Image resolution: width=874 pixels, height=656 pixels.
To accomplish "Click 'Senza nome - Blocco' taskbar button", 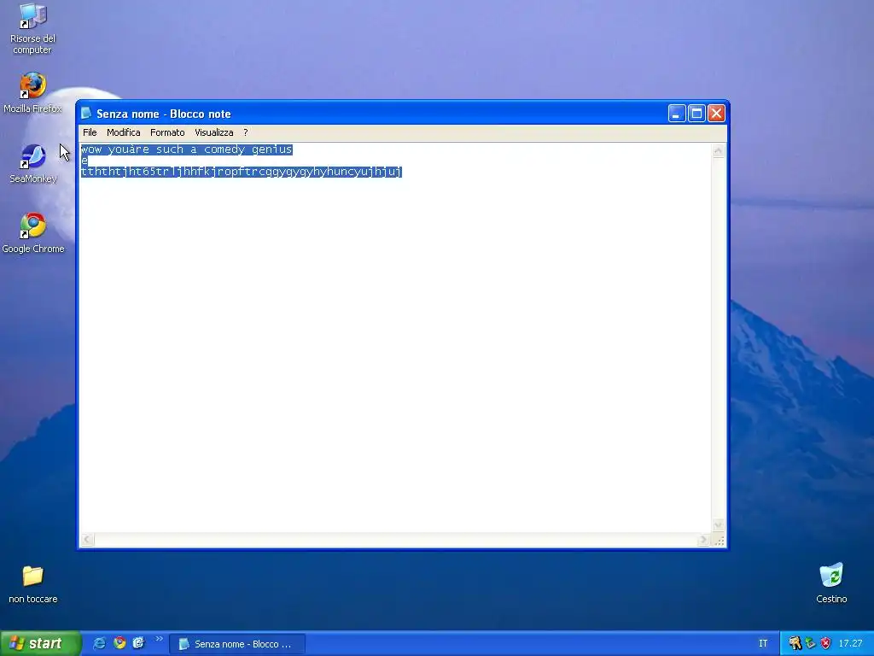I will click(237, 644).
